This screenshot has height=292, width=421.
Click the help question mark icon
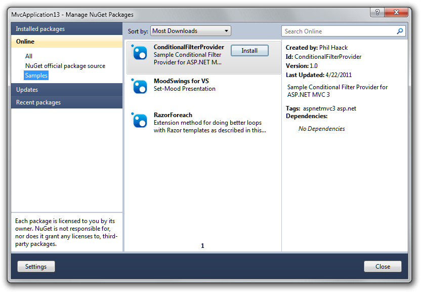click(x=376, y=12)
